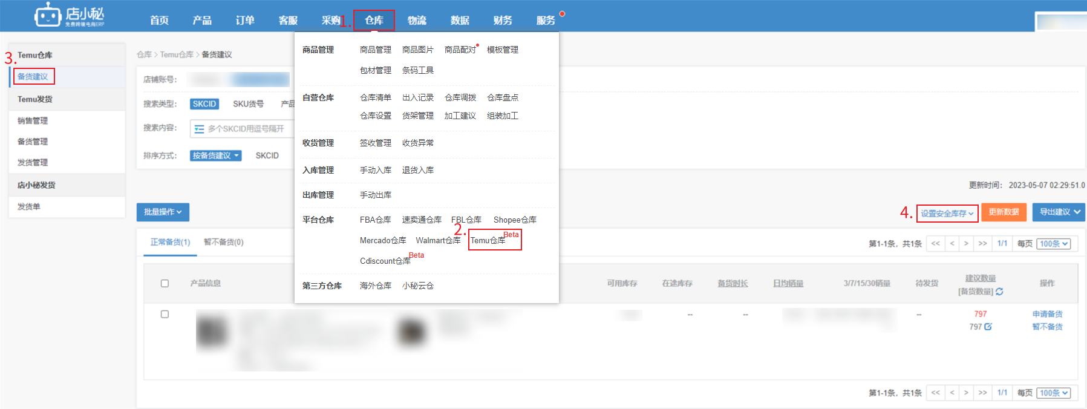Go to last page with top >> button

(x=982, y=244)
